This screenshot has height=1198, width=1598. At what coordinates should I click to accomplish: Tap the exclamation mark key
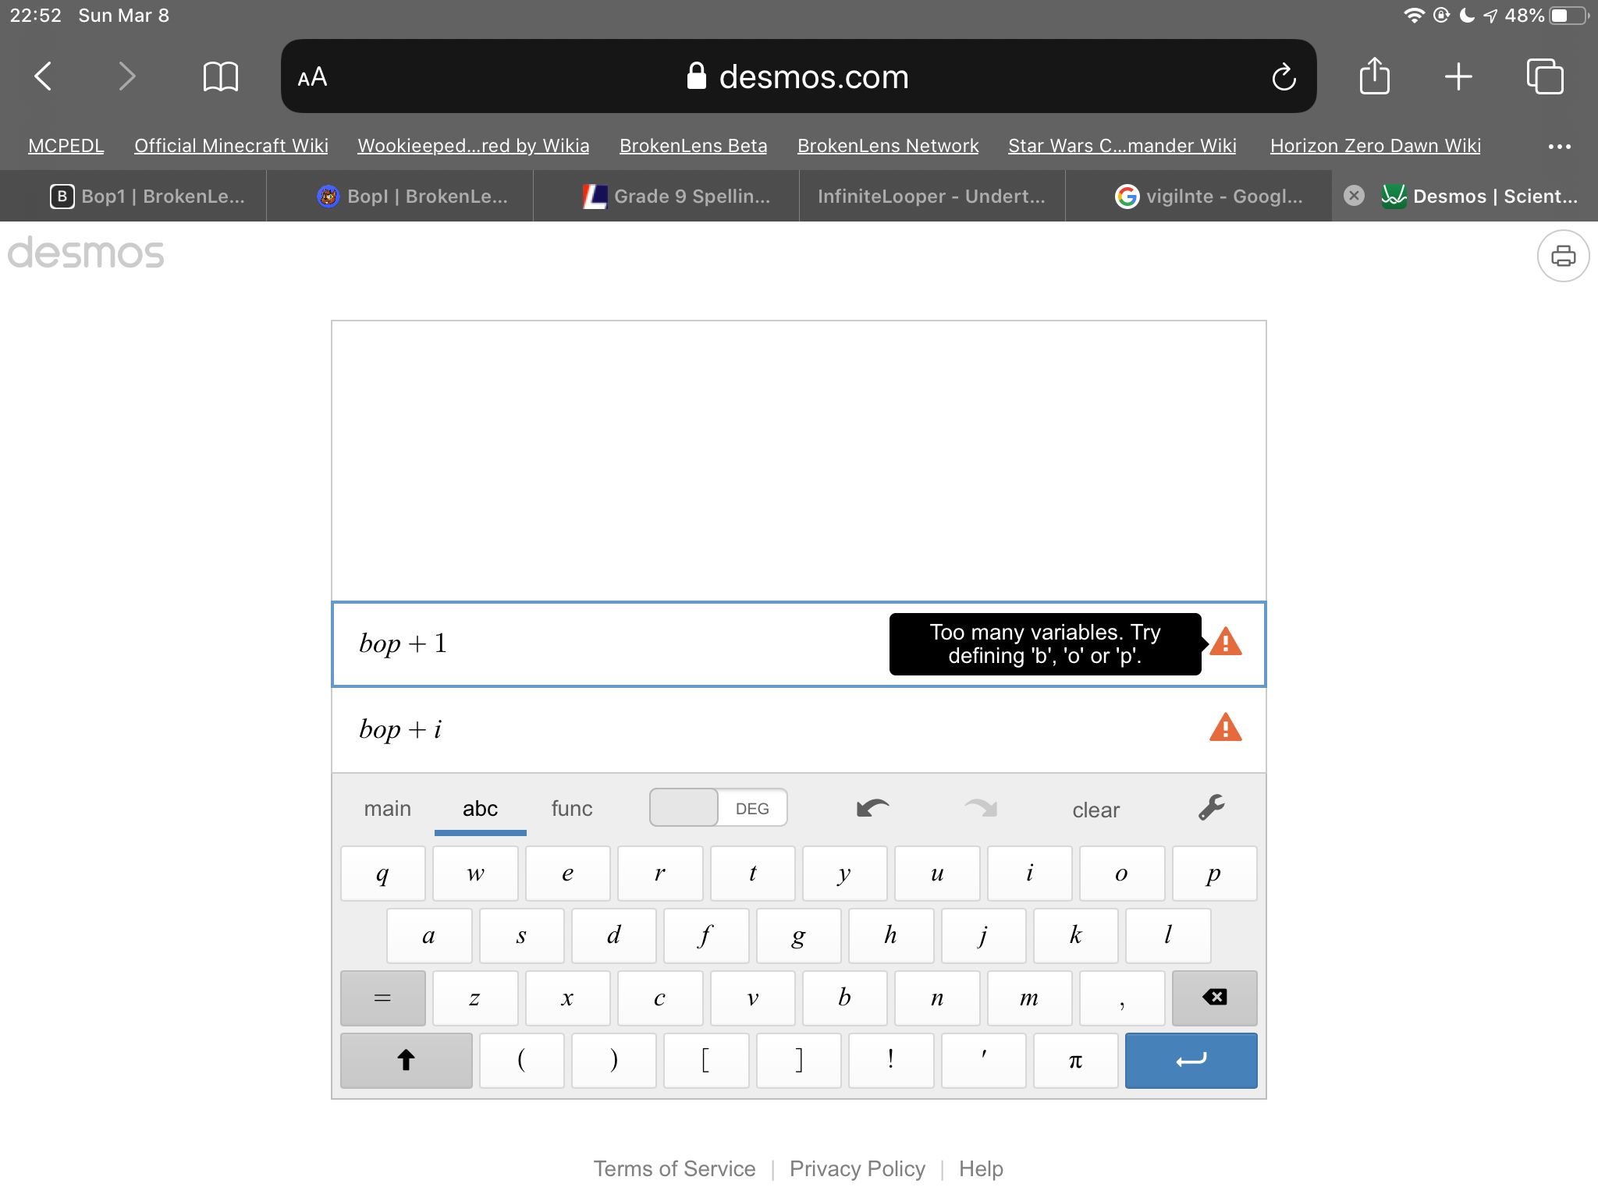890,1060
